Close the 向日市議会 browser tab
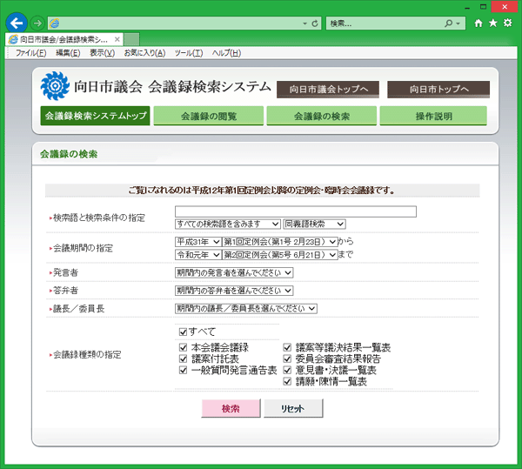This screenshot has width=522, height=469. click(117, 39)
